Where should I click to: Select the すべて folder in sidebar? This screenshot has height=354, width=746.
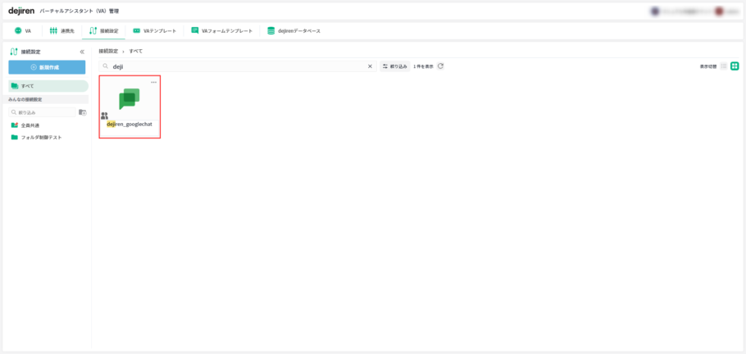[47, 85]
